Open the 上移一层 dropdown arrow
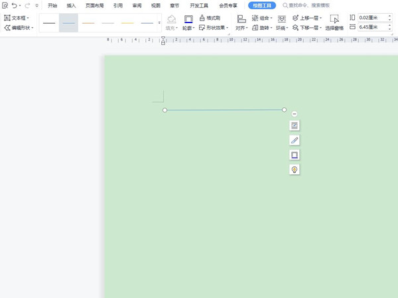The height and width of the screenshot is (298, 398). [x=320, y=19]
